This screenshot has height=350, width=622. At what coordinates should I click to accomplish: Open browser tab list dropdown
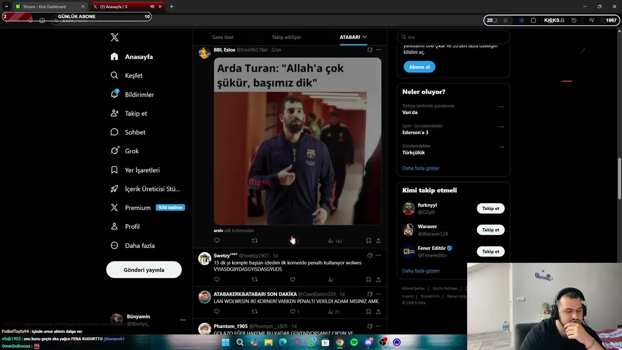pos(6,6)
